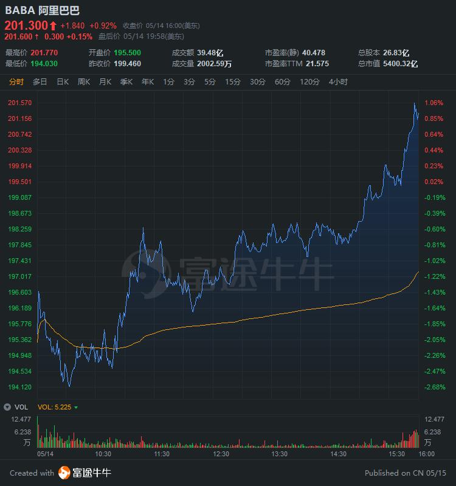Select the 分时 intraday tab

(x=16, y=82)
